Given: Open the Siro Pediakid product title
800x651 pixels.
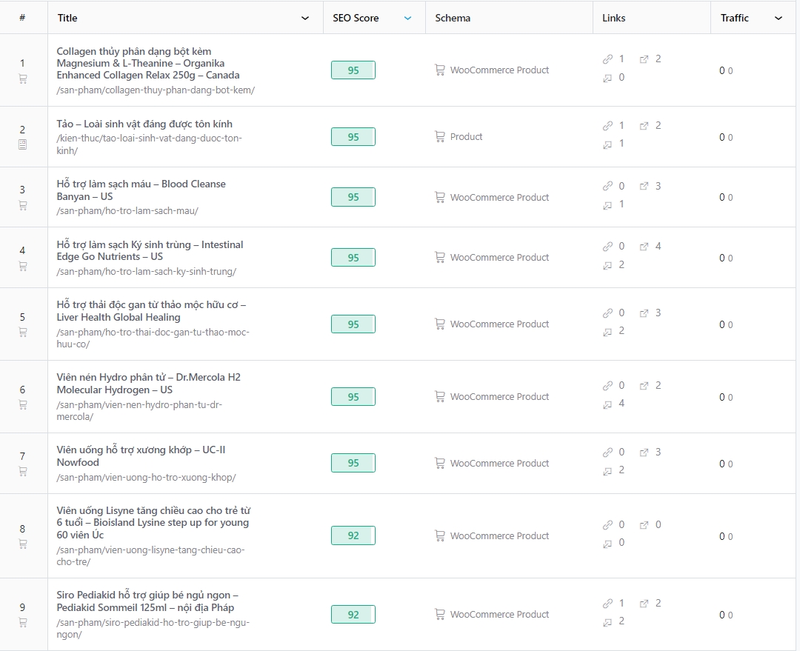Looking at the screenshot, I should click(147, 601).
